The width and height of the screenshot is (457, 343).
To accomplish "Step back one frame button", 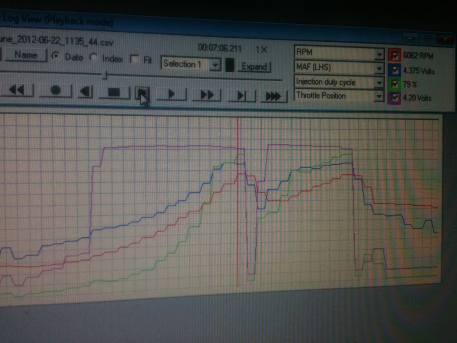I will pyautogui.click(x=85, y=92).
